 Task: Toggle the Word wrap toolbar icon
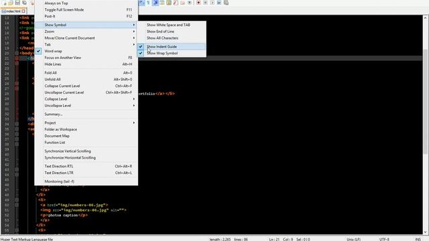[x=141, y=3]
